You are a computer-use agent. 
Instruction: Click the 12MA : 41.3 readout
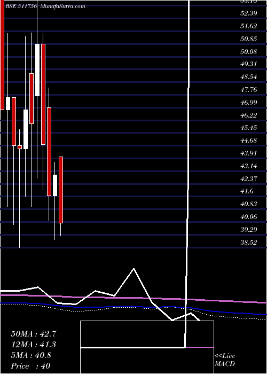click(34, 345)
